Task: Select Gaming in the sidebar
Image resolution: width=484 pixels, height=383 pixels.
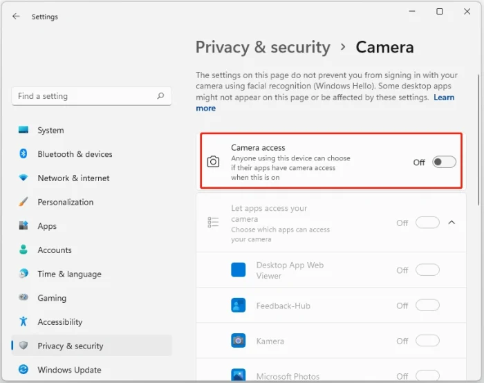Action: click(91, 297)
